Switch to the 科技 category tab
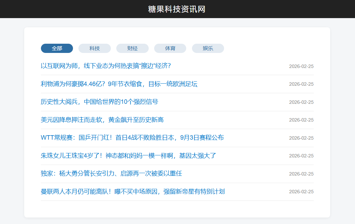 94,48
